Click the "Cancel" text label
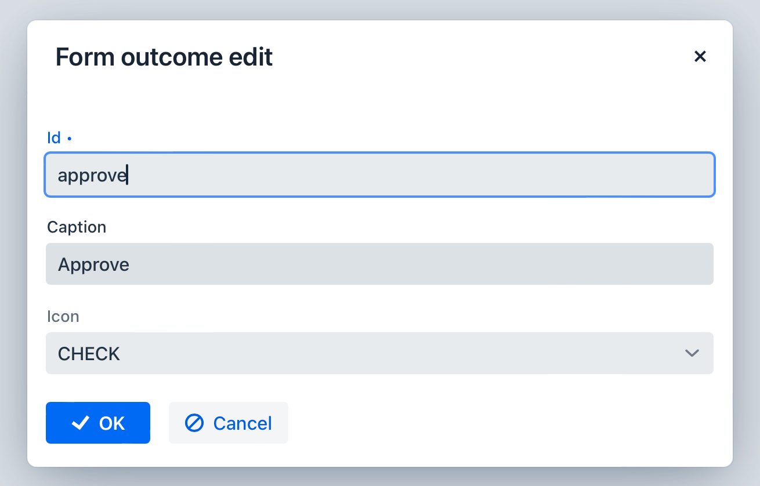760x486 pixels. (x=243, y=423)
